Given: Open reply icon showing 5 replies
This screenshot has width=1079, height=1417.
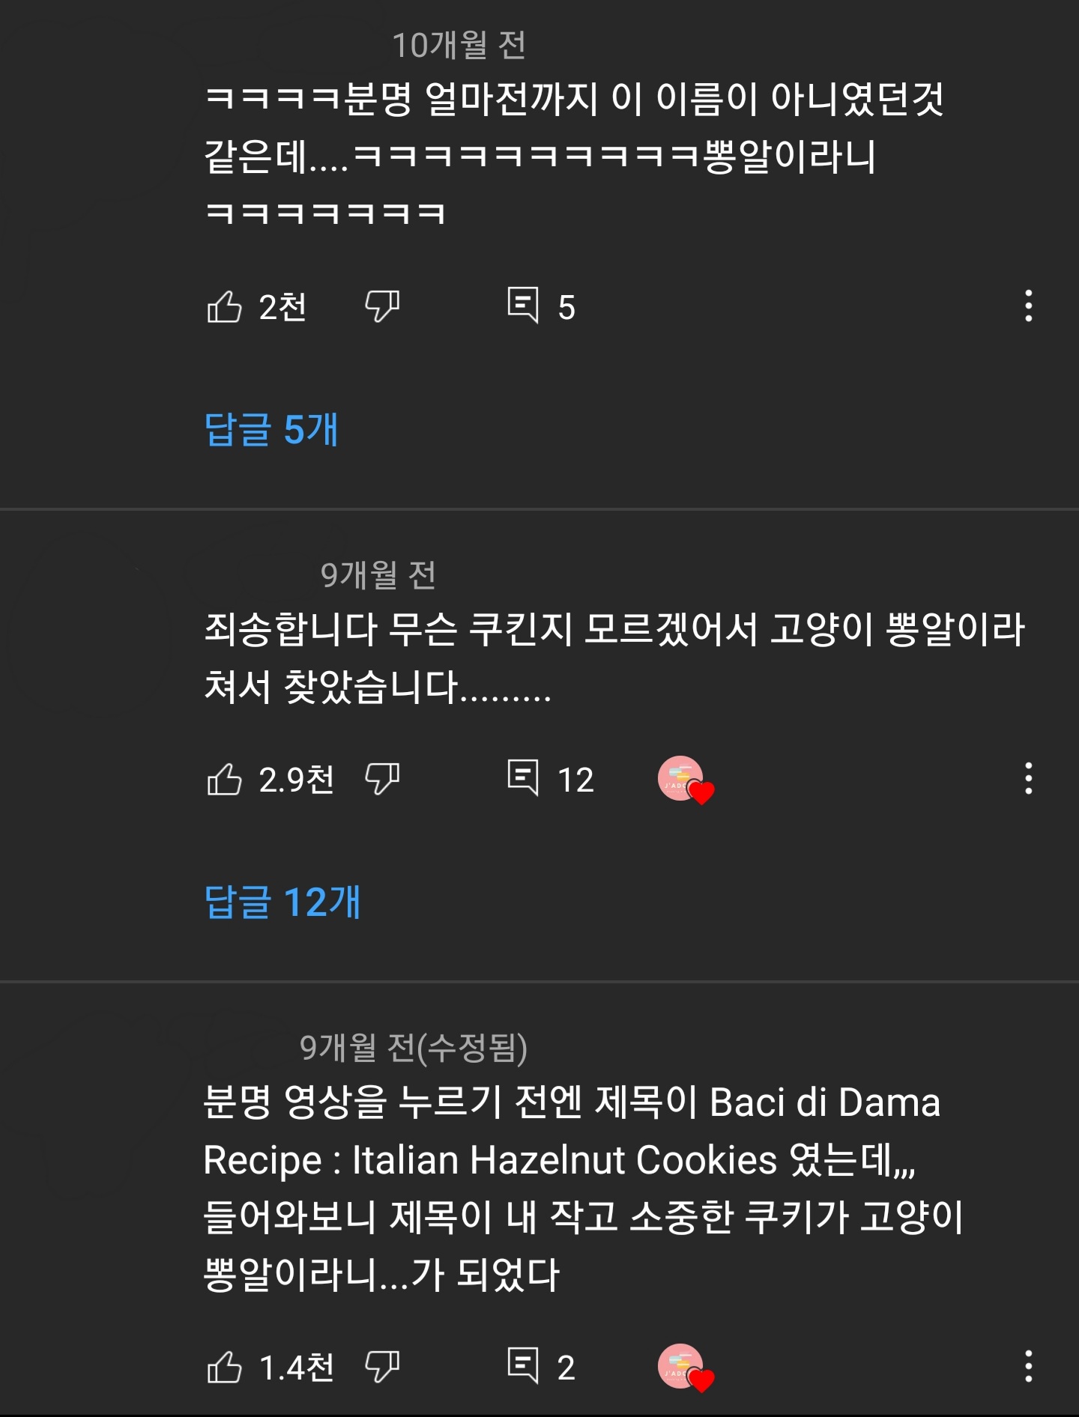Looking at the screenshot, I should pyautogui.click(x=523, y=306).
